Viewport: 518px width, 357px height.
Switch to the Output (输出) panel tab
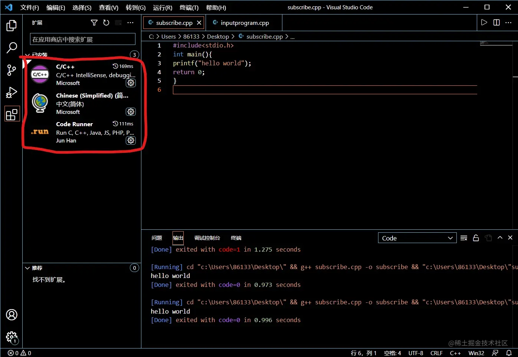[x=178, y=238]
